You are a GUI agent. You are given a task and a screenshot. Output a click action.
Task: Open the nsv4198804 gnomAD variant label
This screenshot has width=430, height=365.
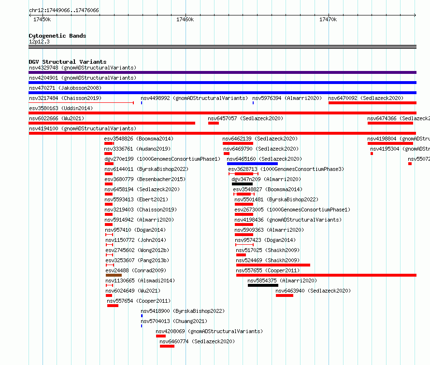[399, 139]
